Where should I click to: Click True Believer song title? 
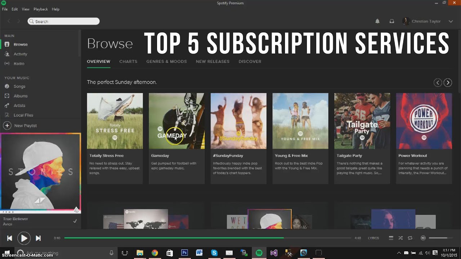15,219
